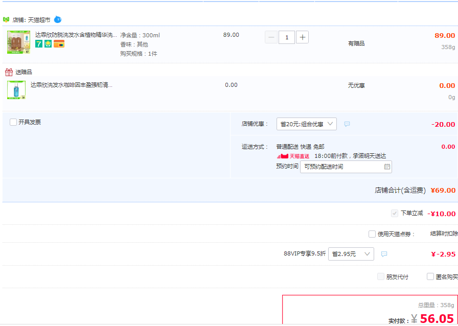
Task: Click the 88VIP专享9.5折 label
Action: [x=305, y=253]
